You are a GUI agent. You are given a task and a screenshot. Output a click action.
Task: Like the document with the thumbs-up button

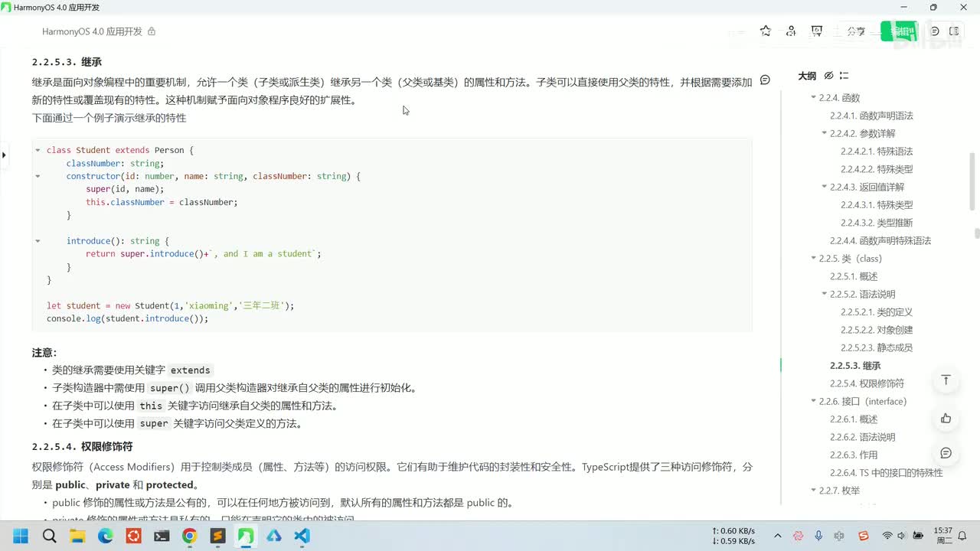tap(946, 418)
